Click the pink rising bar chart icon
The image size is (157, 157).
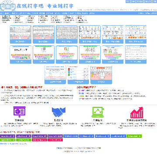pyautogui.click(x=137, y=113)
